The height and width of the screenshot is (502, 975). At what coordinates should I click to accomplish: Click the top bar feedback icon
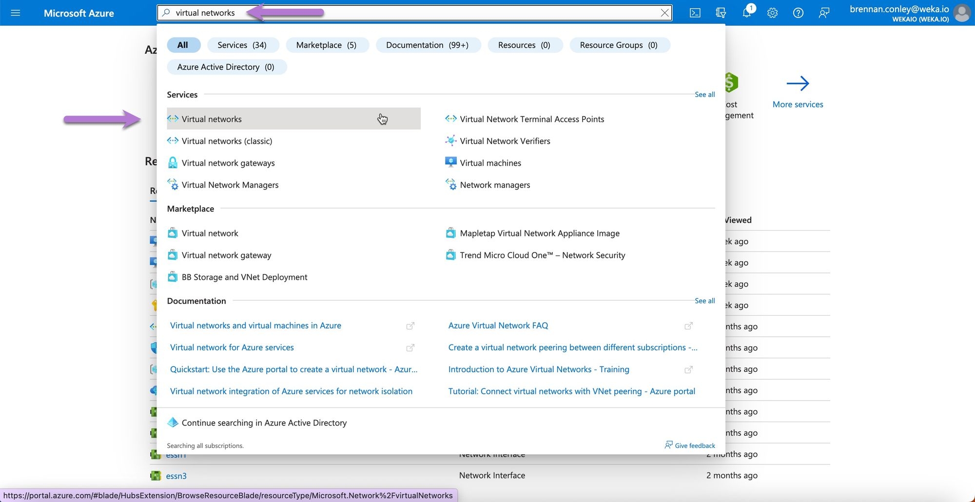coord(824,13)
